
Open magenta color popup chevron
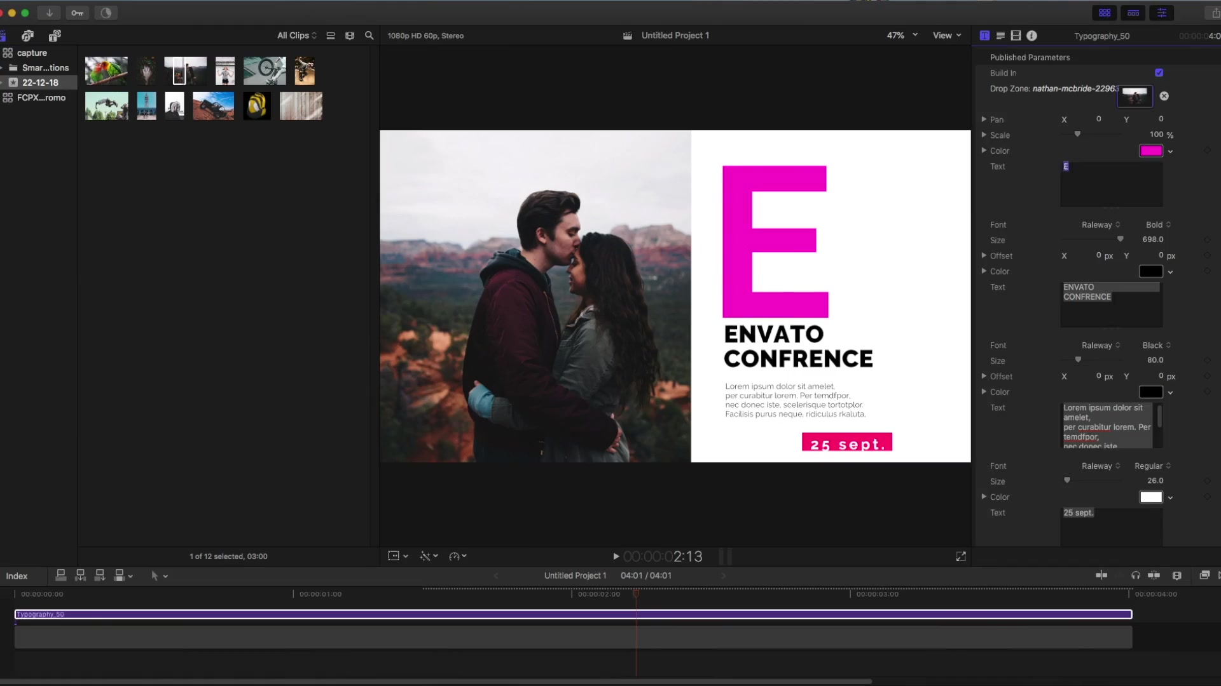1171,151
